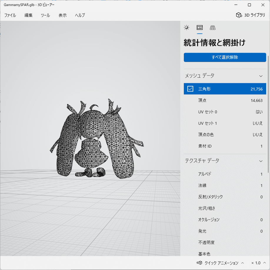The image size is (270, 270).
Task: Click the side panel vertical scrollbar
Action: pyautogui.click(x=268, y=114)
